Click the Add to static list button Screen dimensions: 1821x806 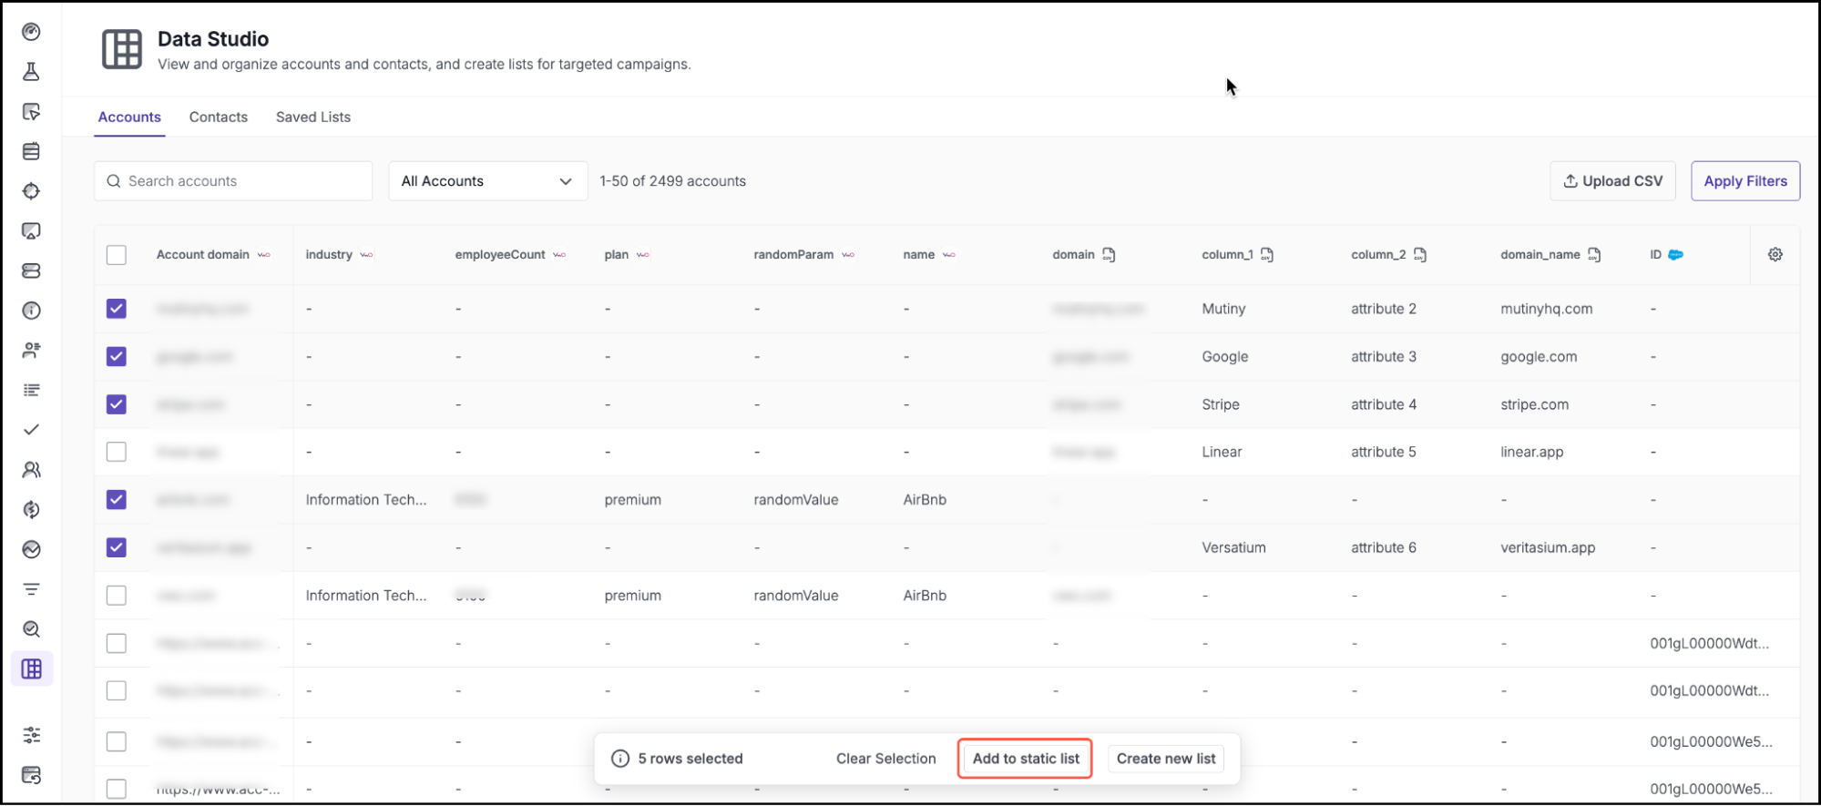(1025, 759)
